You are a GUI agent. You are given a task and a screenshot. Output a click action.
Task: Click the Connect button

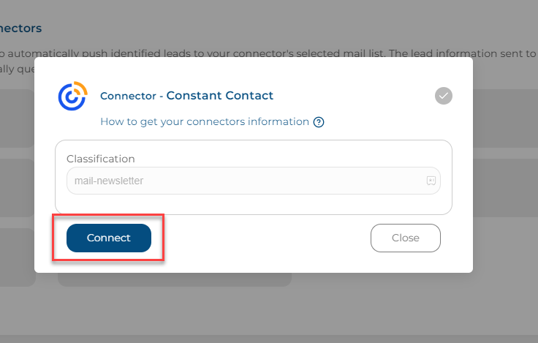point(109,238)
